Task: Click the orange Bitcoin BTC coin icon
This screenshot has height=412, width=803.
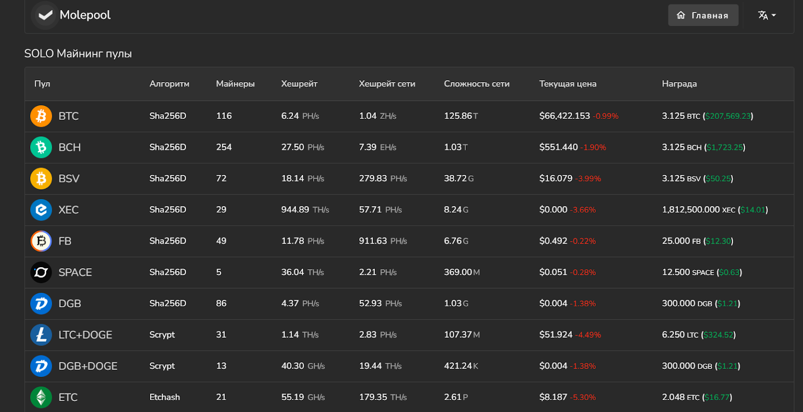Action: [41, 116]
